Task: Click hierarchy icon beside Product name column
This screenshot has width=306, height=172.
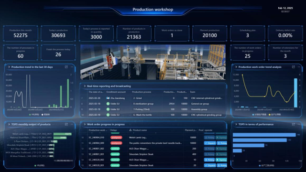Action: 131,130
